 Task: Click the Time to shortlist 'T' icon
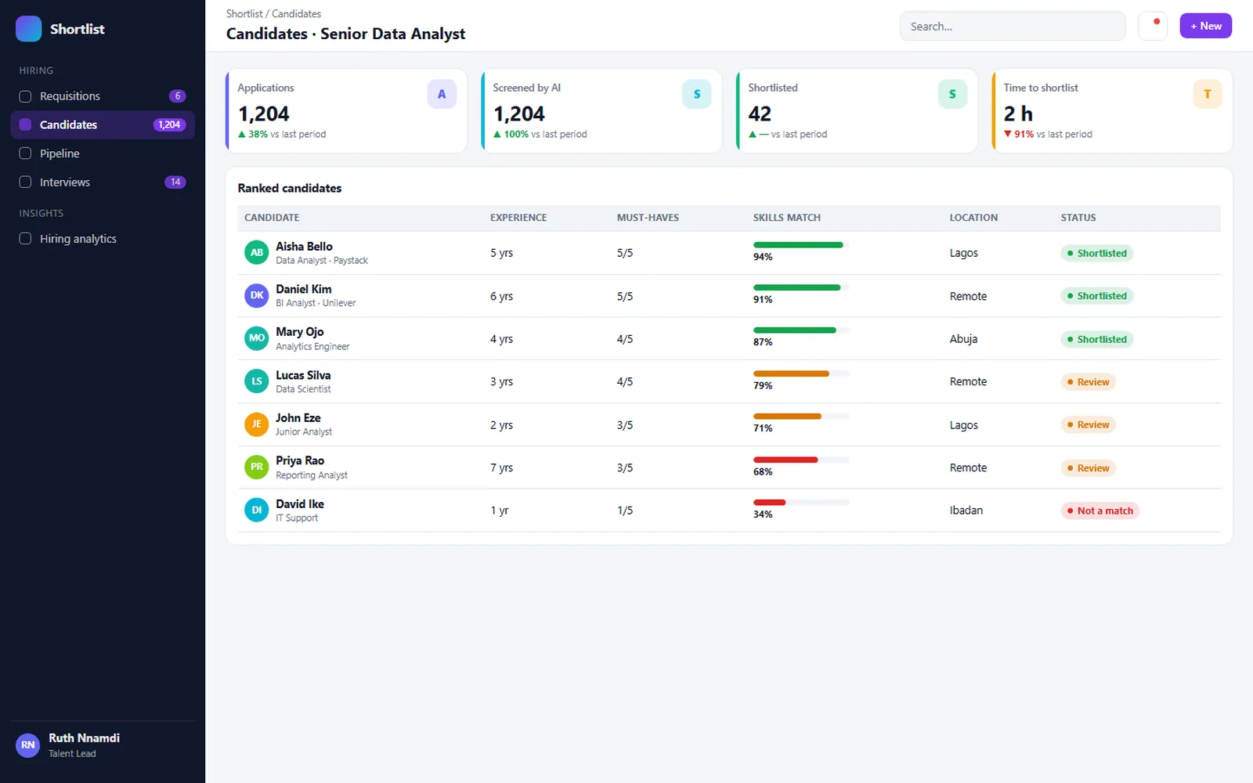(1208, 94)
